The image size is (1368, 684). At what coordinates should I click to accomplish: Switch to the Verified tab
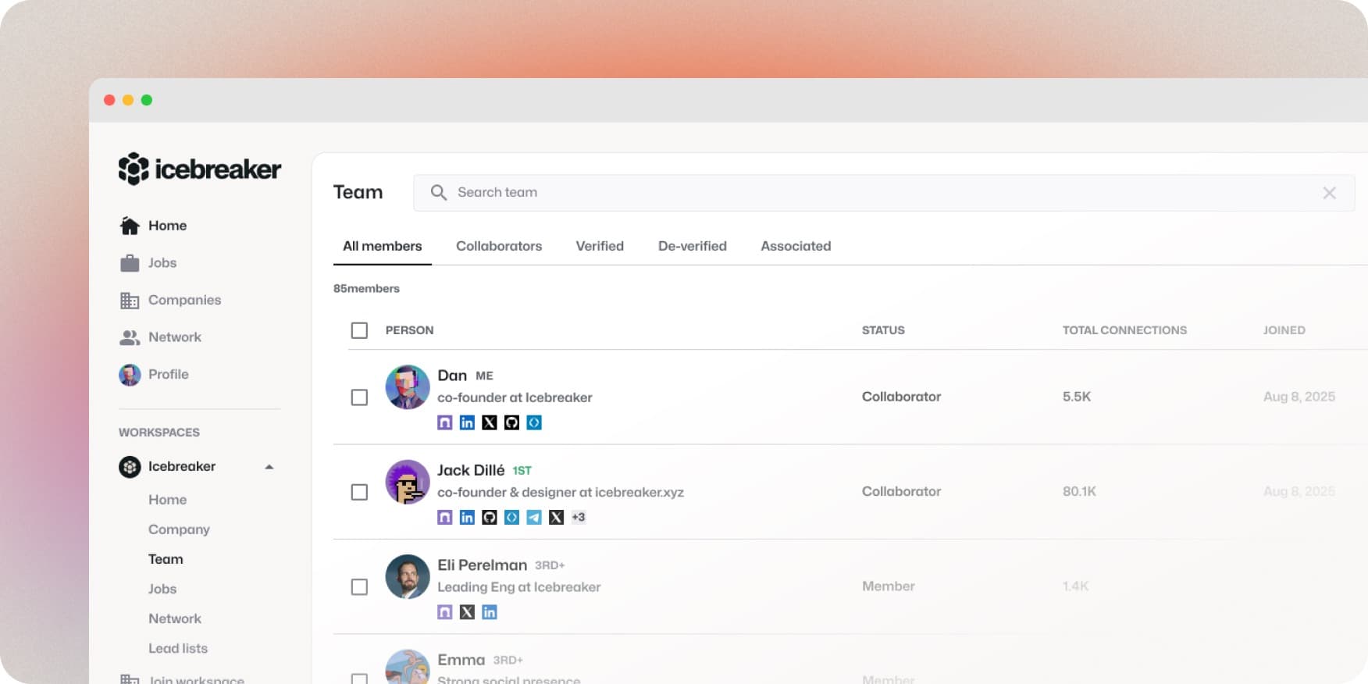point(600,246)
